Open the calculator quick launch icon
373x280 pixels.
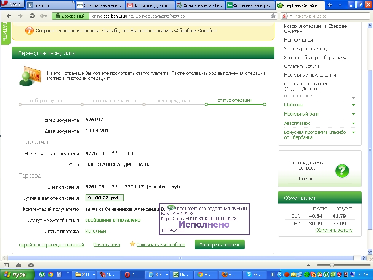tap(59, 275)
